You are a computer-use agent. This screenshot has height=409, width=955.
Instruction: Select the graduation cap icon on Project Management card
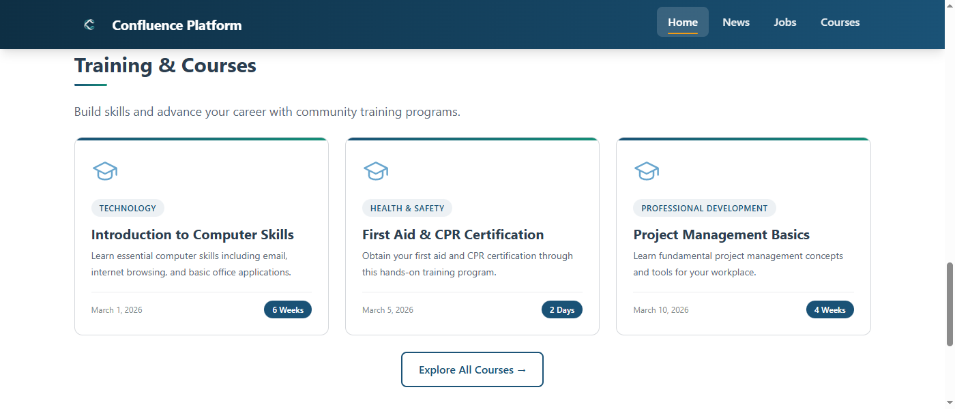pyautogui.click(x=647, y=171)
